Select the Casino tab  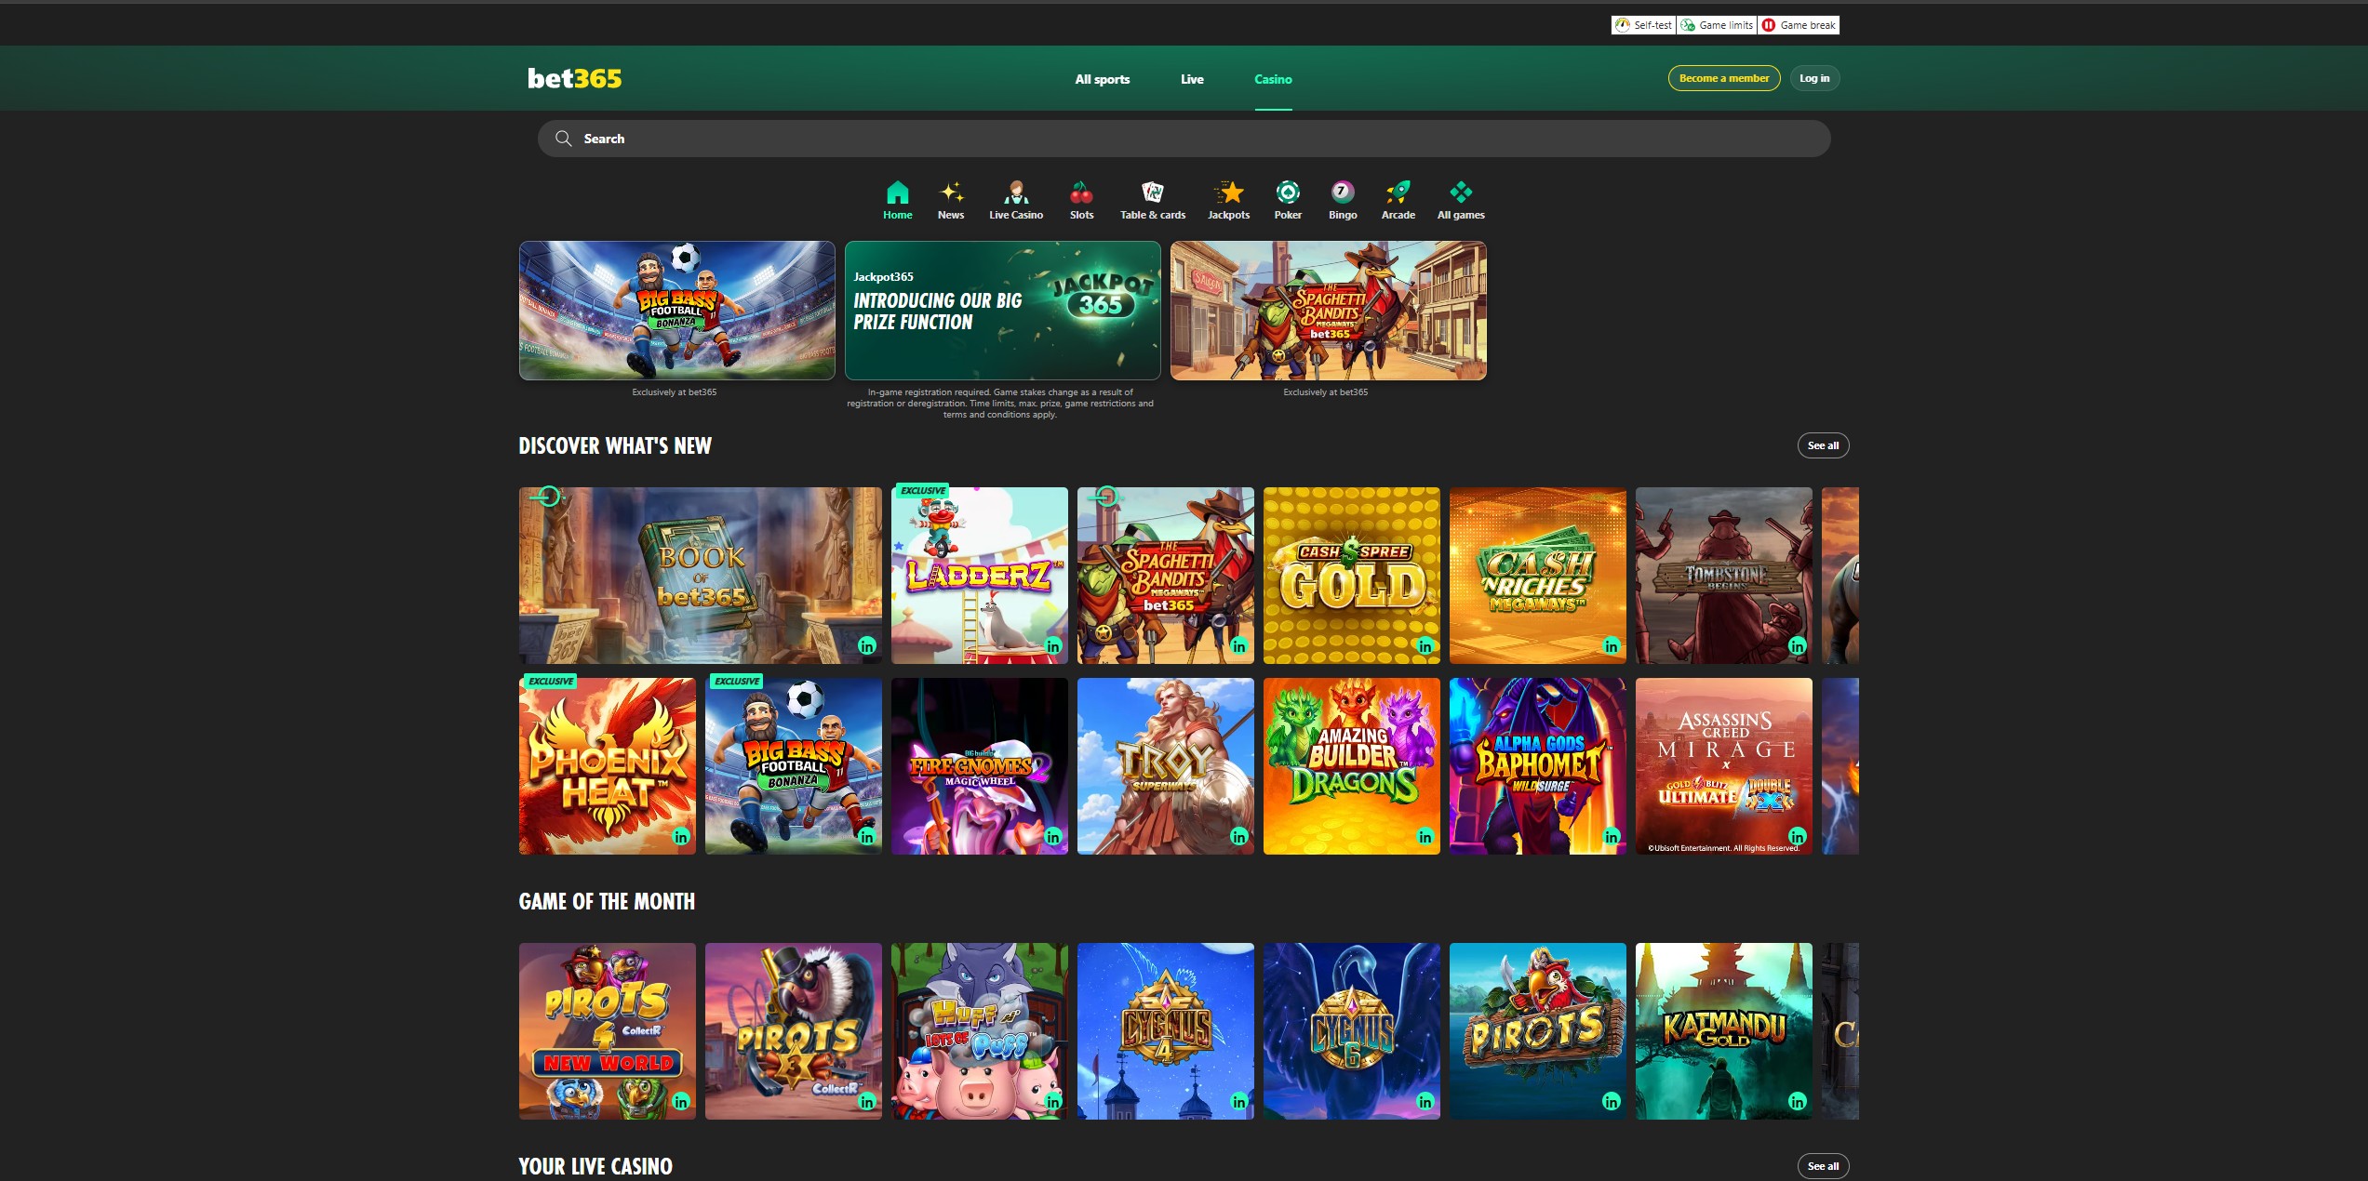click(1273, 79)
